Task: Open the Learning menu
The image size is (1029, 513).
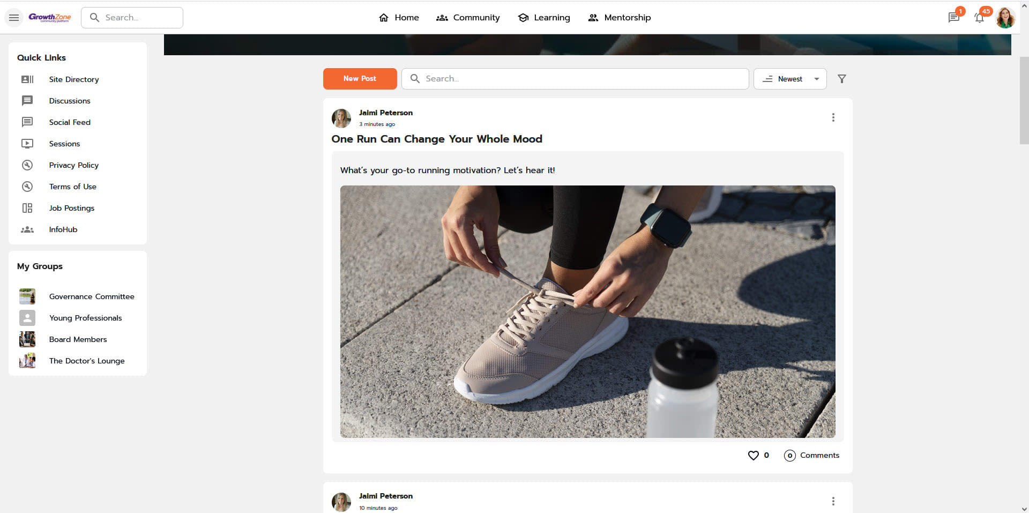Action: [544, 18]
